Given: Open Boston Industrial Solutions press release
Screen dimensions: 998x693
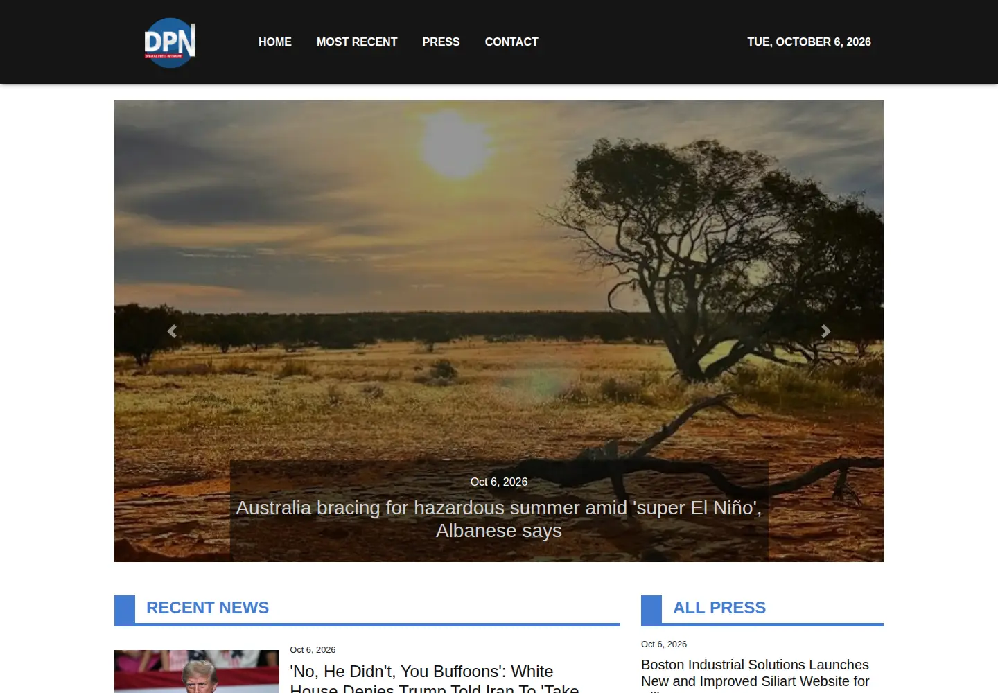Looking at the screenshot, I should click(755, 674).
